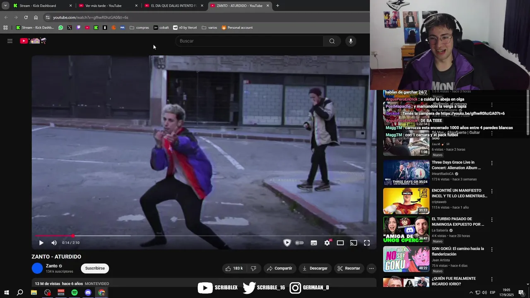
Task: Open options for Three Days Grace video
Action: point(492,163)
